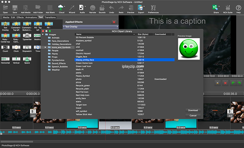Select the Clock text effect

pos(16,49)
